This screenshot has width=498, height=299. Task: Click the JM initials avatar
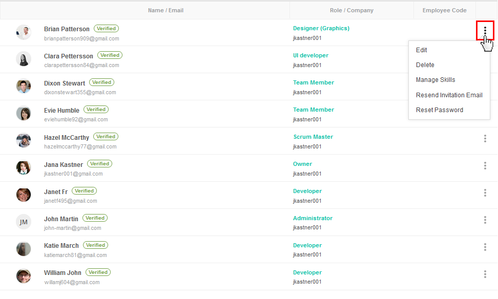(24, 222)
